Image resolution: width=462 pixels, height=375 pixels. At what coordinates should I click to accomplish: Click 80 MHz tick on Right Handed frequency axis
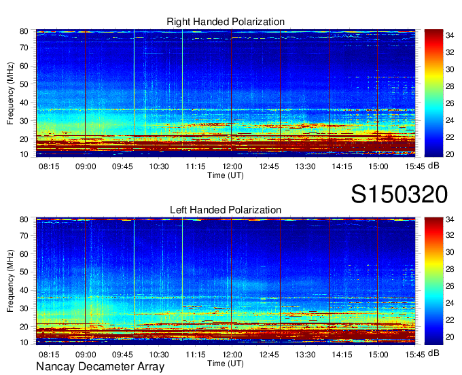pos(24,31)
